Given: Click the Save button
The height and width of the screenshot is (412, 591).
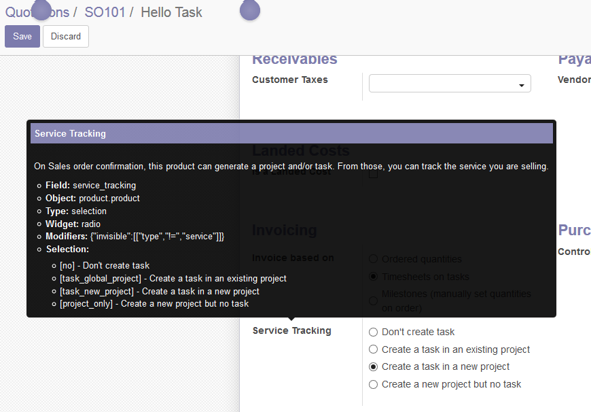Looking at the screenshot, I should (22, 37).
